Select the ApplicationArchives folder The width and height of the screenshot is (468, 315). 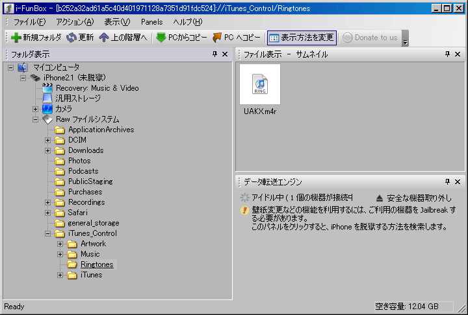pyautogui.click(x=101, y=130)
